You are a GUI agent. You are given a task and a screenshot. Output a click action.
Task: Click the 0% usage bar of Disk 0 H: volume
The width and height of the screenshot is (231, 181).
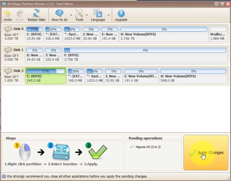point(164,29)
